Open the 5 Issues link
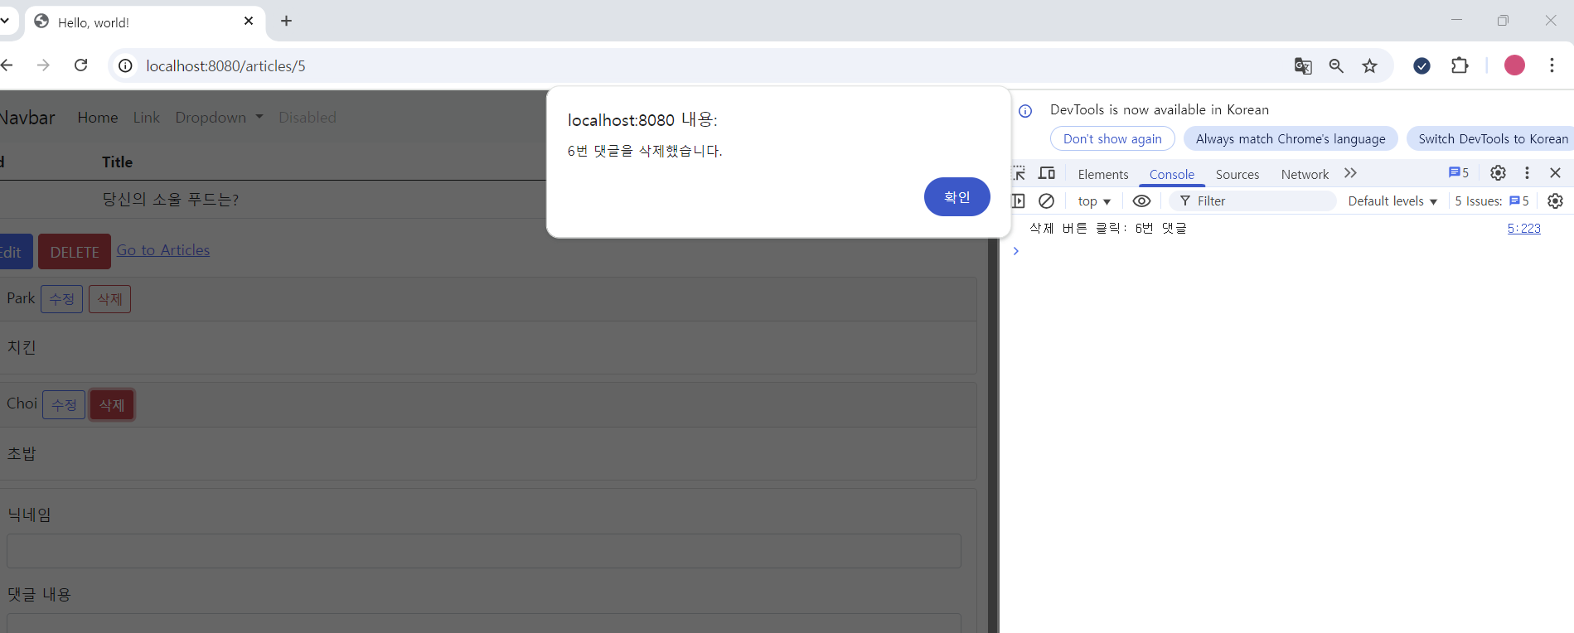The image size is (1574, 633). pyautogui.click(x=1492, y=201)
